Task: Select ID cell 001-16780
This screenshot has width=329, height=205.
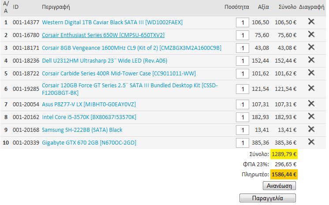Action: pyautogui.click(x=26, y=35)
